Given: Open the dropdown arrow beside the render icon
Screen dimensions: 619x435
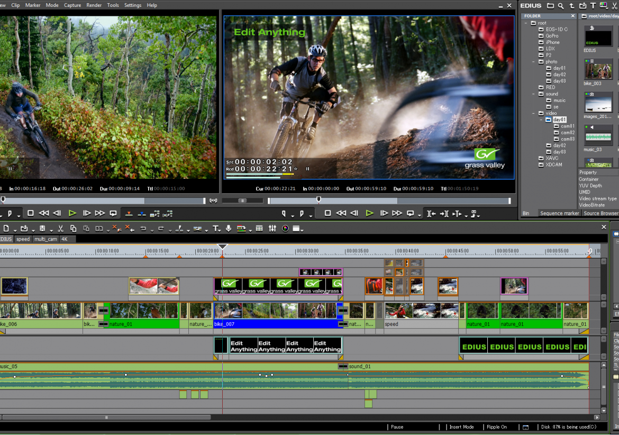Looking at the screenshot, I should click(x=250, y=230).
